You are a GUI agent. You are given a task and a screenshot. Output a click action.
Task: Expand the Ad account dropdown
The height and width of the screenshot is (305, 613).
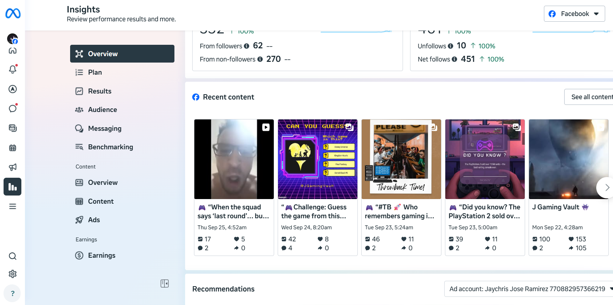click(529, 289)
